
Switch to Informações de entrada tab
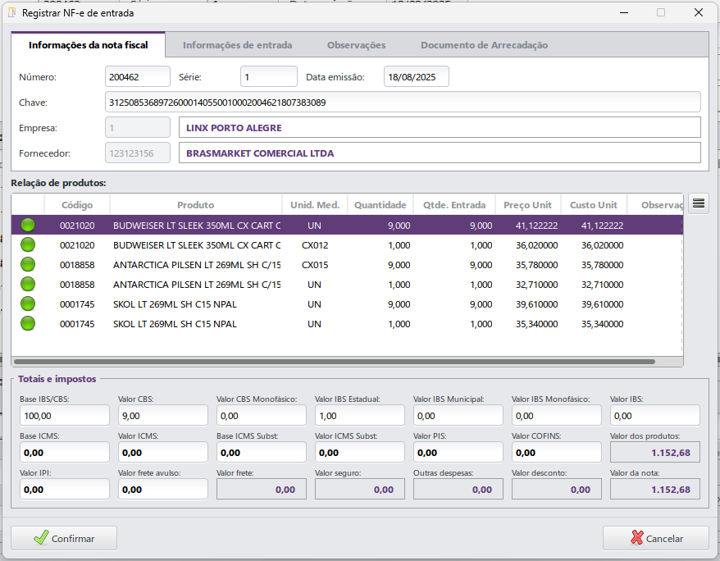coord(237,45)
